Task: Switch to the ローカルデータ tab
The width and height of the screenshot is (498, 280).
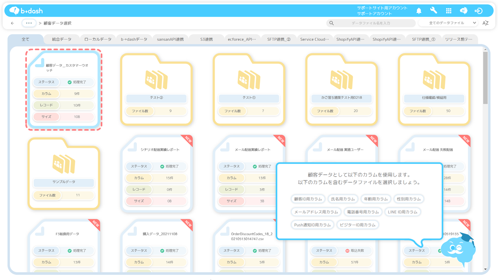Action: (x=98, y=39)
